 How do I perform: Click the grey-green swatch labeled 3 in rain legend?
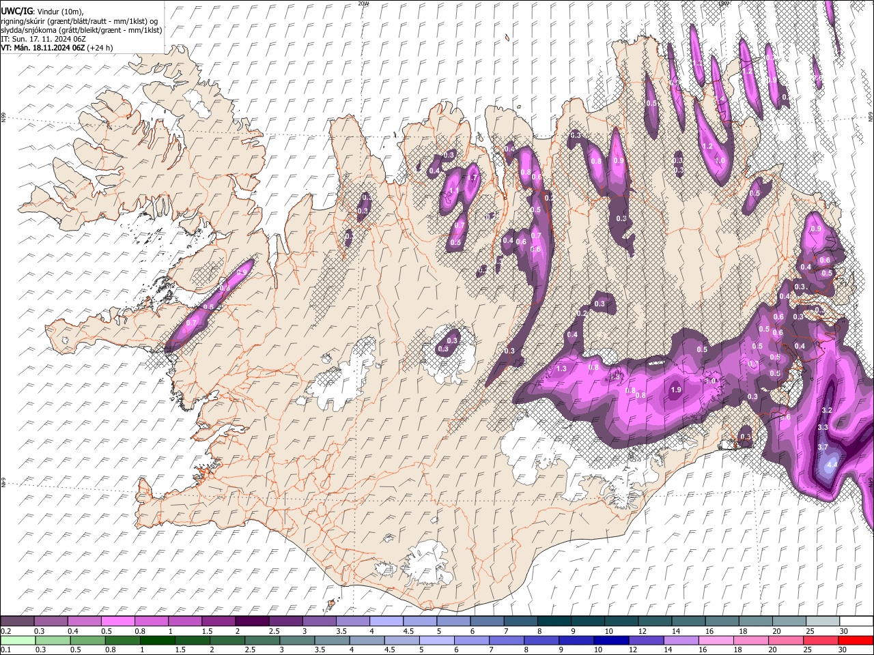[297, 640]
